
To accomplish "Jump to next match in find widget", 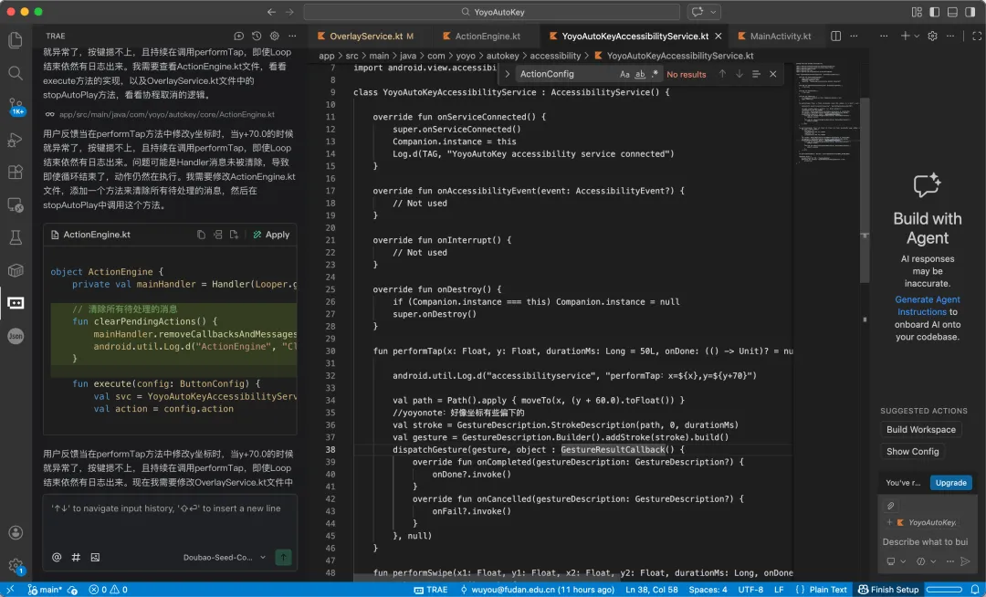I will (x=739, y=74).
